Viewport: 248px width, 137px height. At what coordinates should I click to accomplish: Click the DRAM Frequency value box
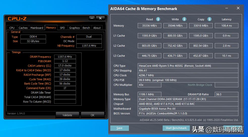[65, 57]
